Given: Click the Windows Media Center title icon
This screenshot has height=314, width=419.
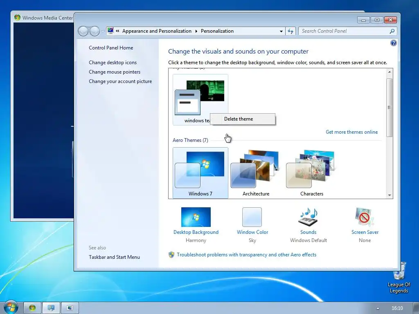Looking at the screenshot, I should 17,18.
